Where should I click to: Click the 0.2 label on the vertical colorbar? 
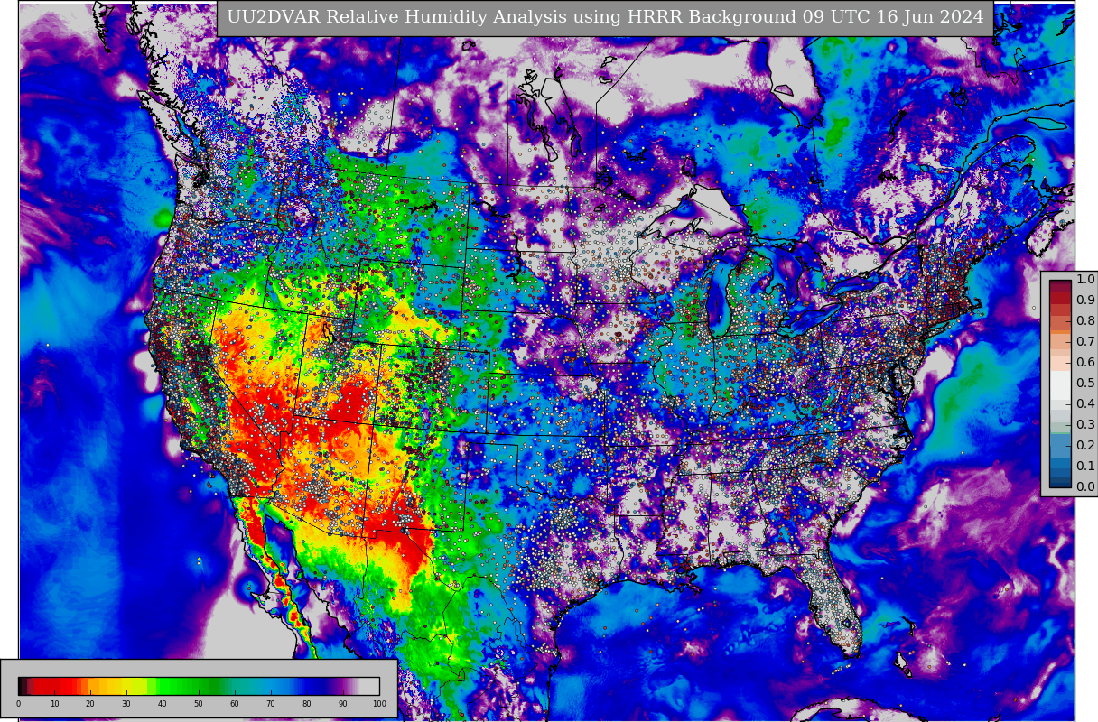coord(1085,445)
